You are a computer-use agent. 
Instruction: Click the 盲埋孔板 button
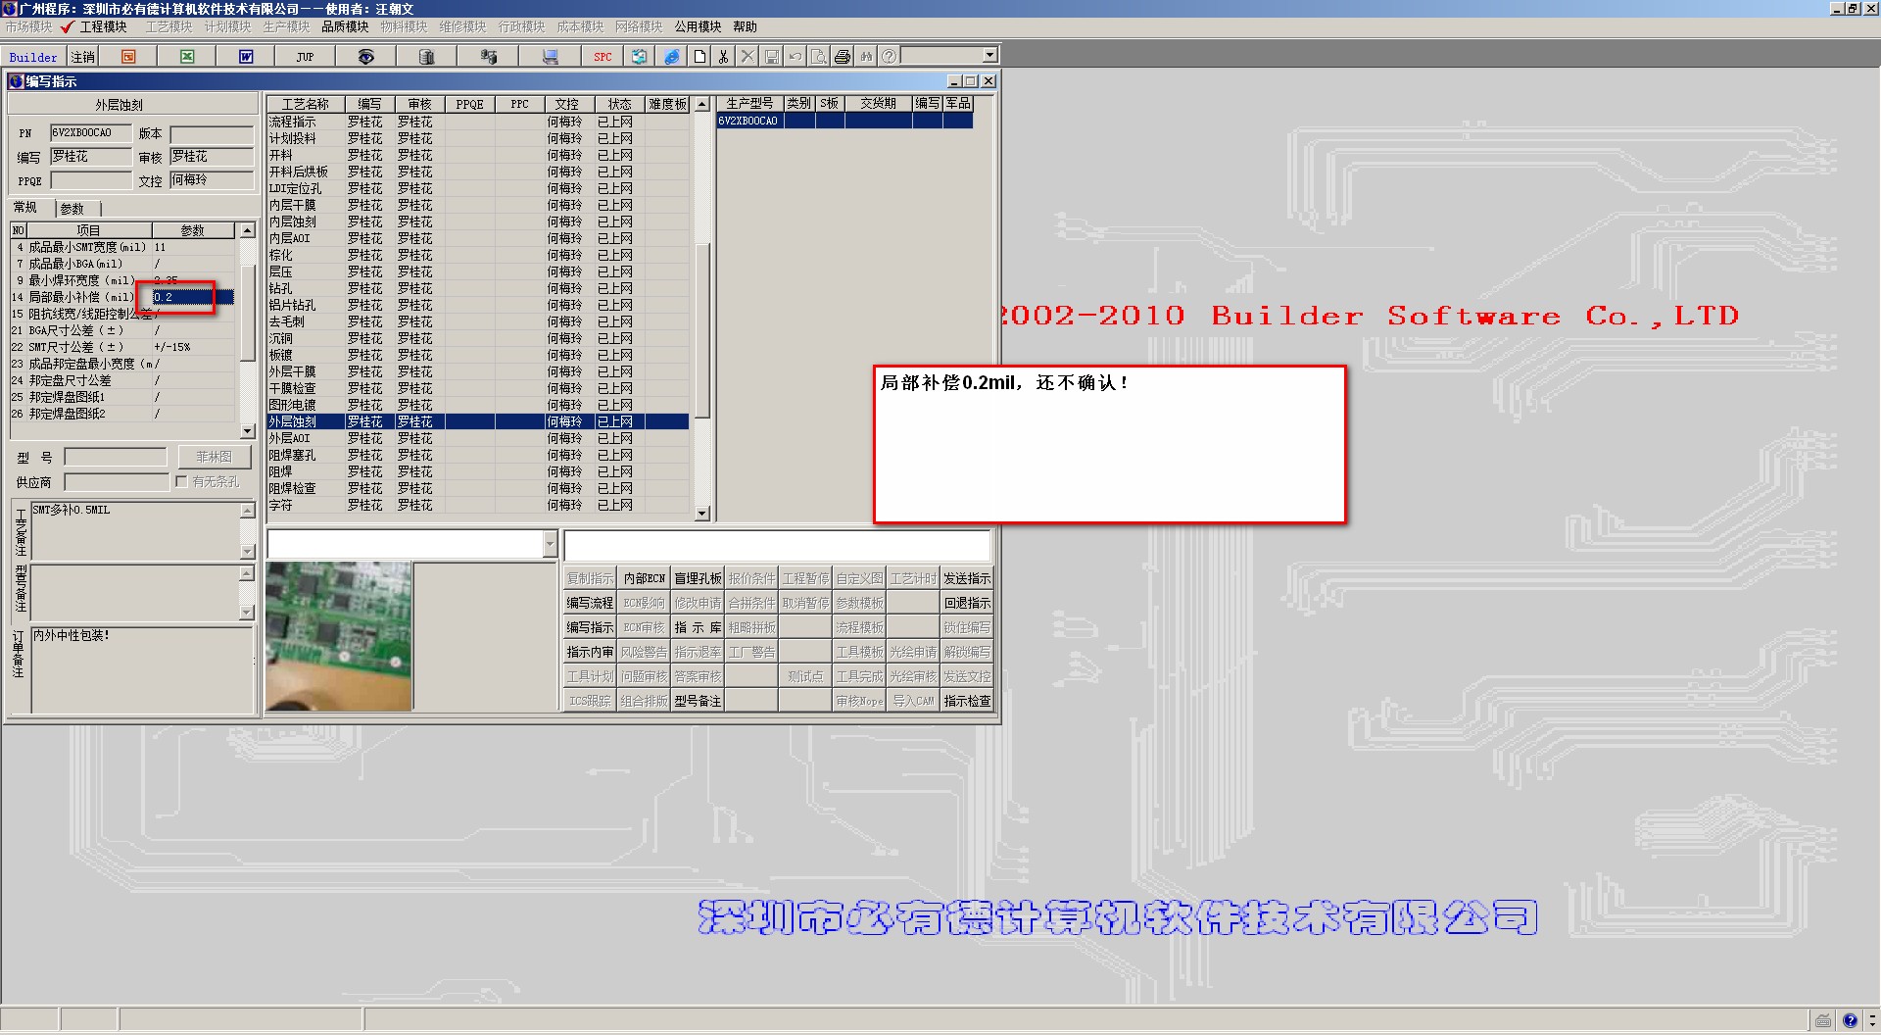tap(698, 578)
